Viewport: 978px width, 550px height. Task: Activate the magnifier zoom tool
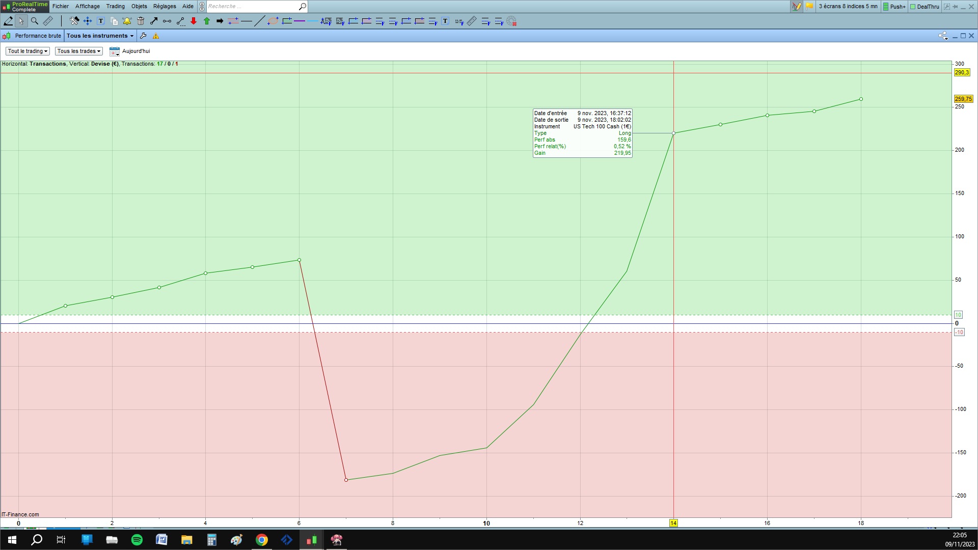click(35, 21)
